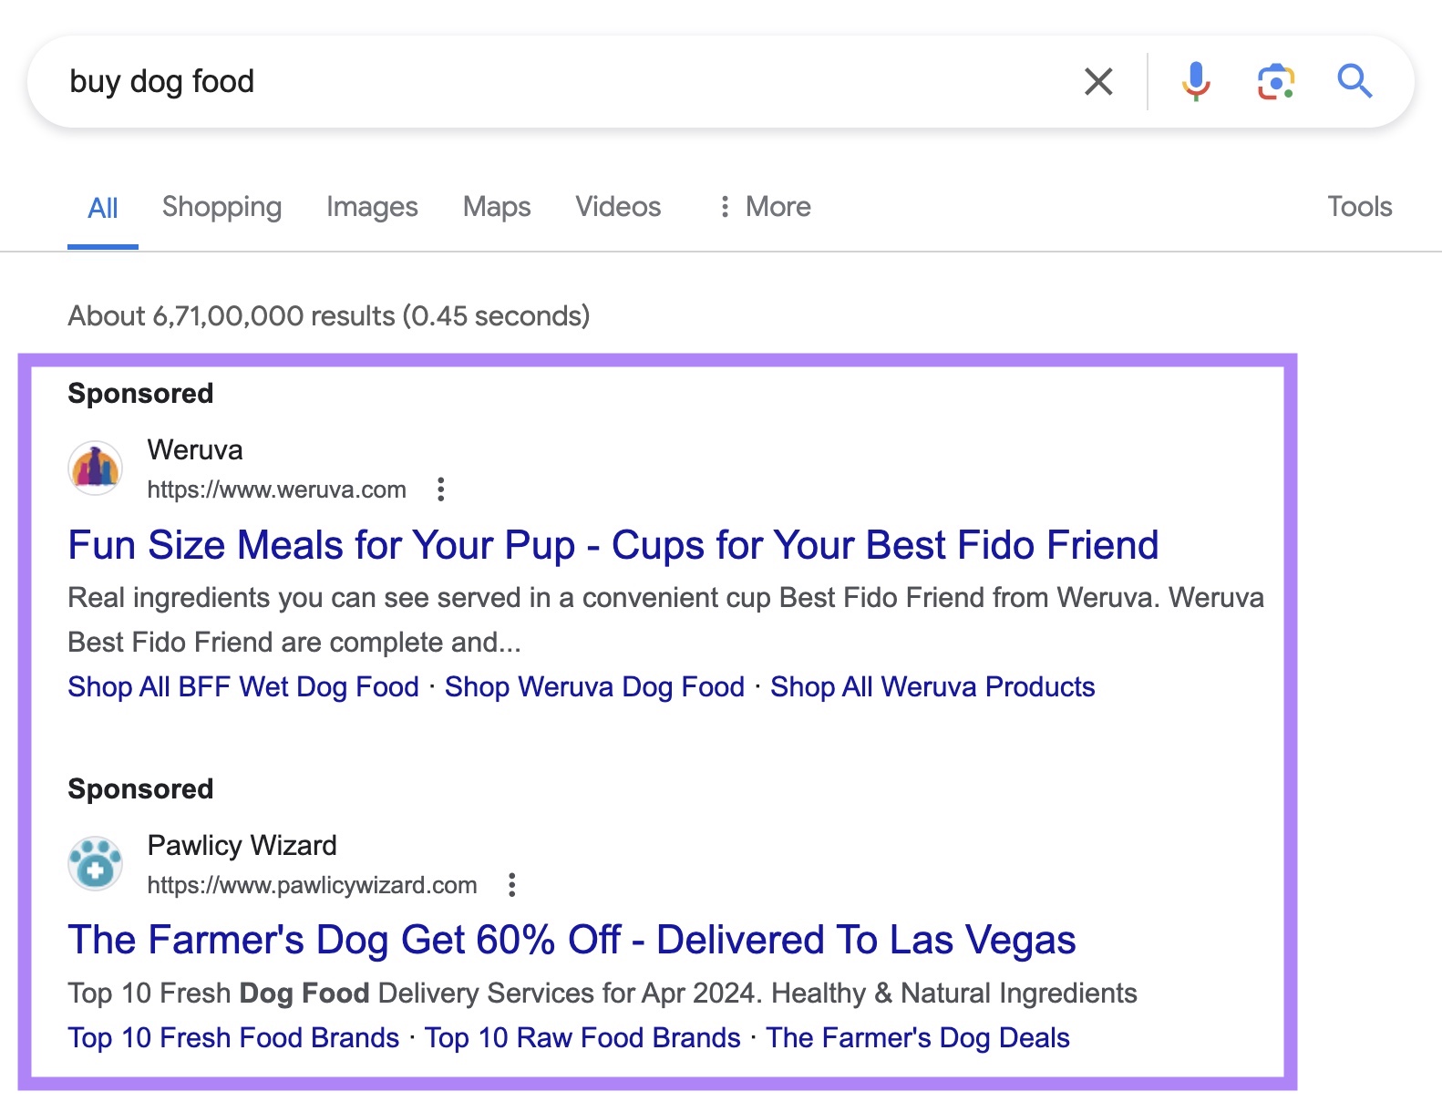Switch to the Images tab
This screenshot has width=1442, height=1112.
(x=371, y=207)
